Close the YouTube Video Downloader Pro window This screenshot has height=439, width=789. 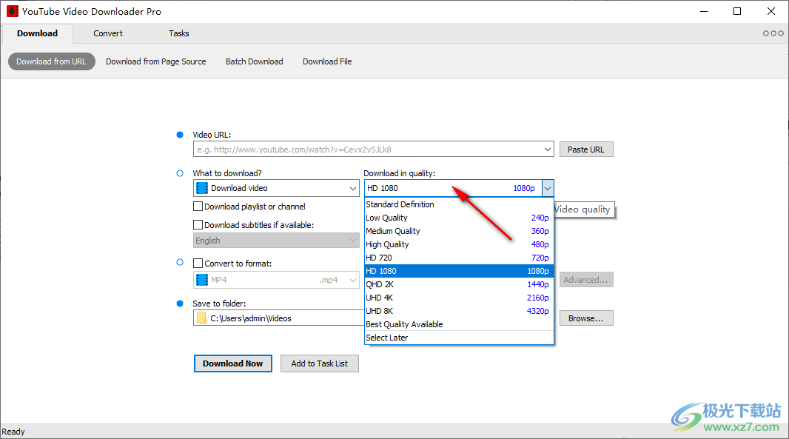[x=771, y=11]
